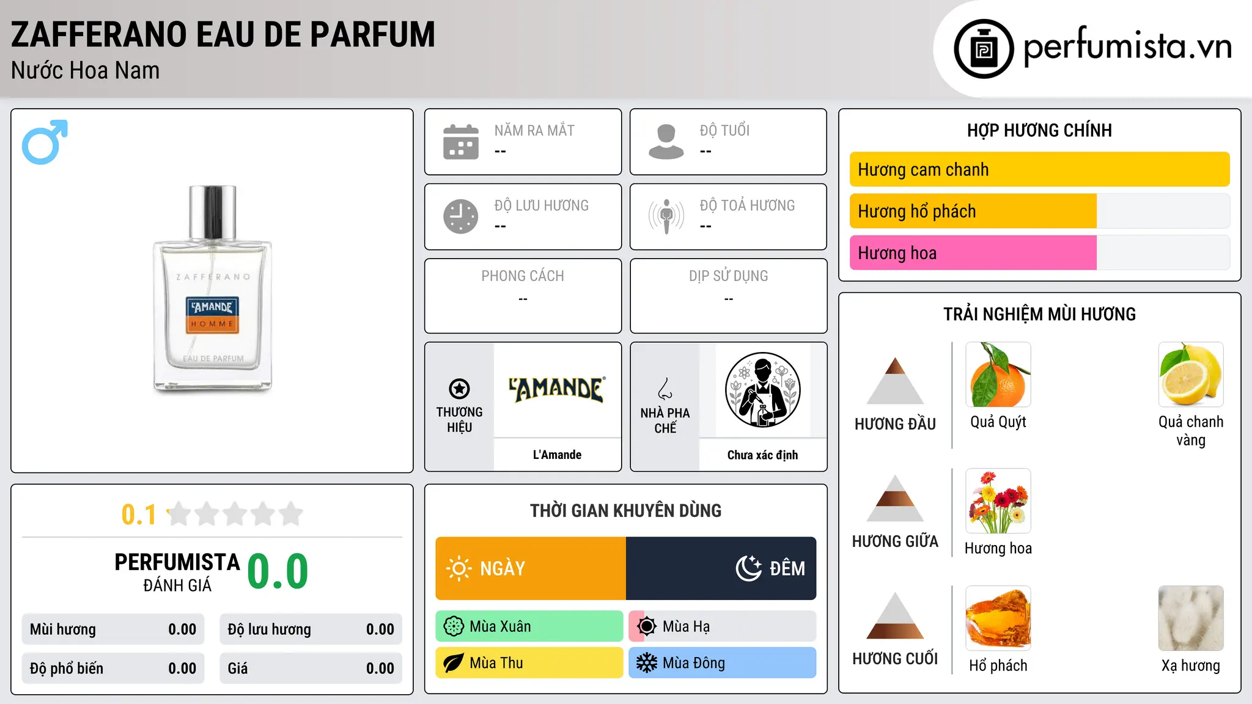Click the Quả chanh vàng note thumbnail
This screenshot has height=704, width=1252.
[1191, 375]
